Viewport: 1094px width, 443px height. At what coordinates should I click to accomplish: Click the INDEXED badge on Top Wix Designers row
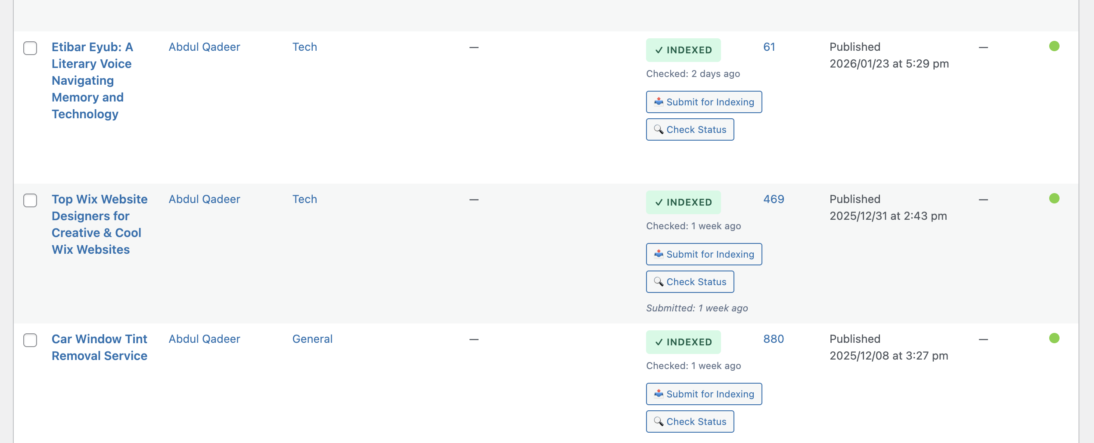(683, 202)
